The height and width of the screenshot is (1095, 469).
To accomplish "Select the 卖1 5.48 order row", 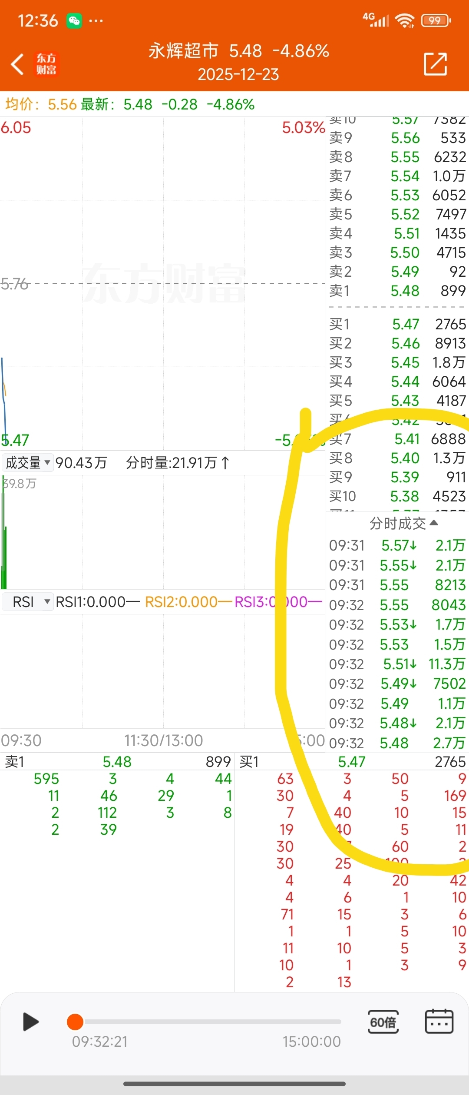I will point(397,290).
